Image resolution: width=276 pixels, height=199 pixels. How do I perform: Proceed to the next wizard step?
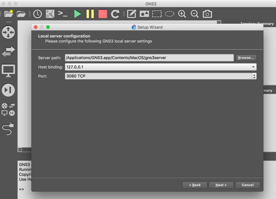pos(221,185)
